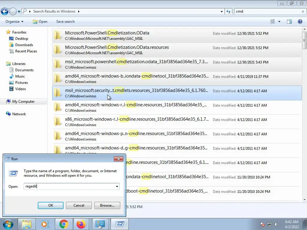
Task: Launch Windows Media Player from taskbar
Action: point(45,224)
